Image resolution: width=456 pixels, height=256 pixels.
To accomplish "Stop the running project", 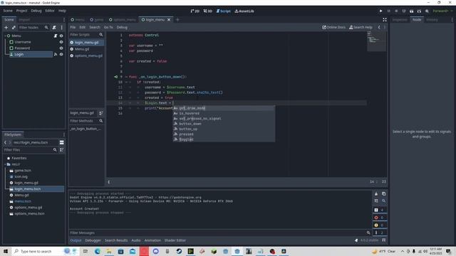I will pos(396,11).
